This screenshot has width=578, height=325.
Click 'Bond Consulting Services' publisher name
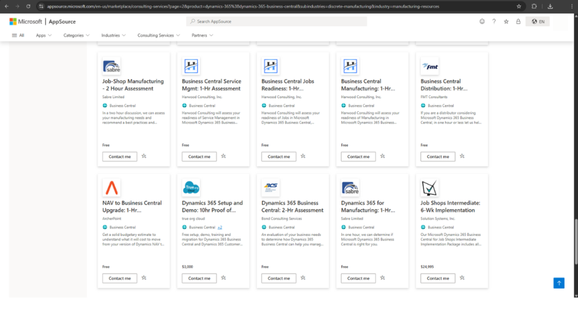pyautogui.click(x=282, y=218)
